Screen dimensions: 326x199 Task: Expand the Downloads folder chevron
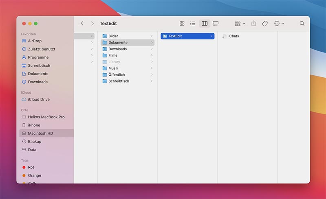pyautogui.click(x=152, y=49)
